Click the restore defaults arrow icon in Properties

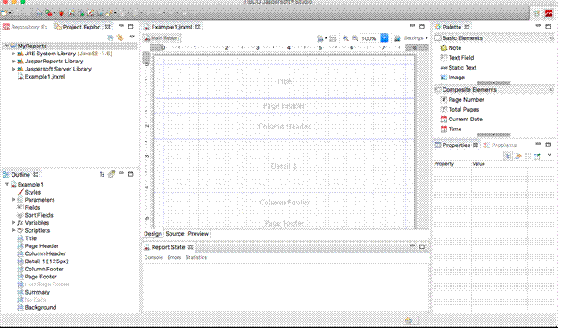click(517, 156)
